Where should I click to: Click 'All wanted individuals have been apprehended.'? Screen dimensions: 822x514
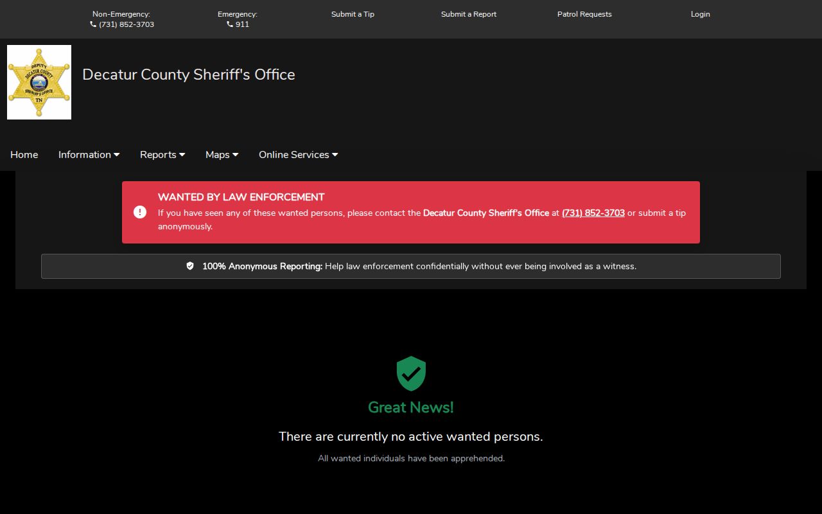point(411,458)
